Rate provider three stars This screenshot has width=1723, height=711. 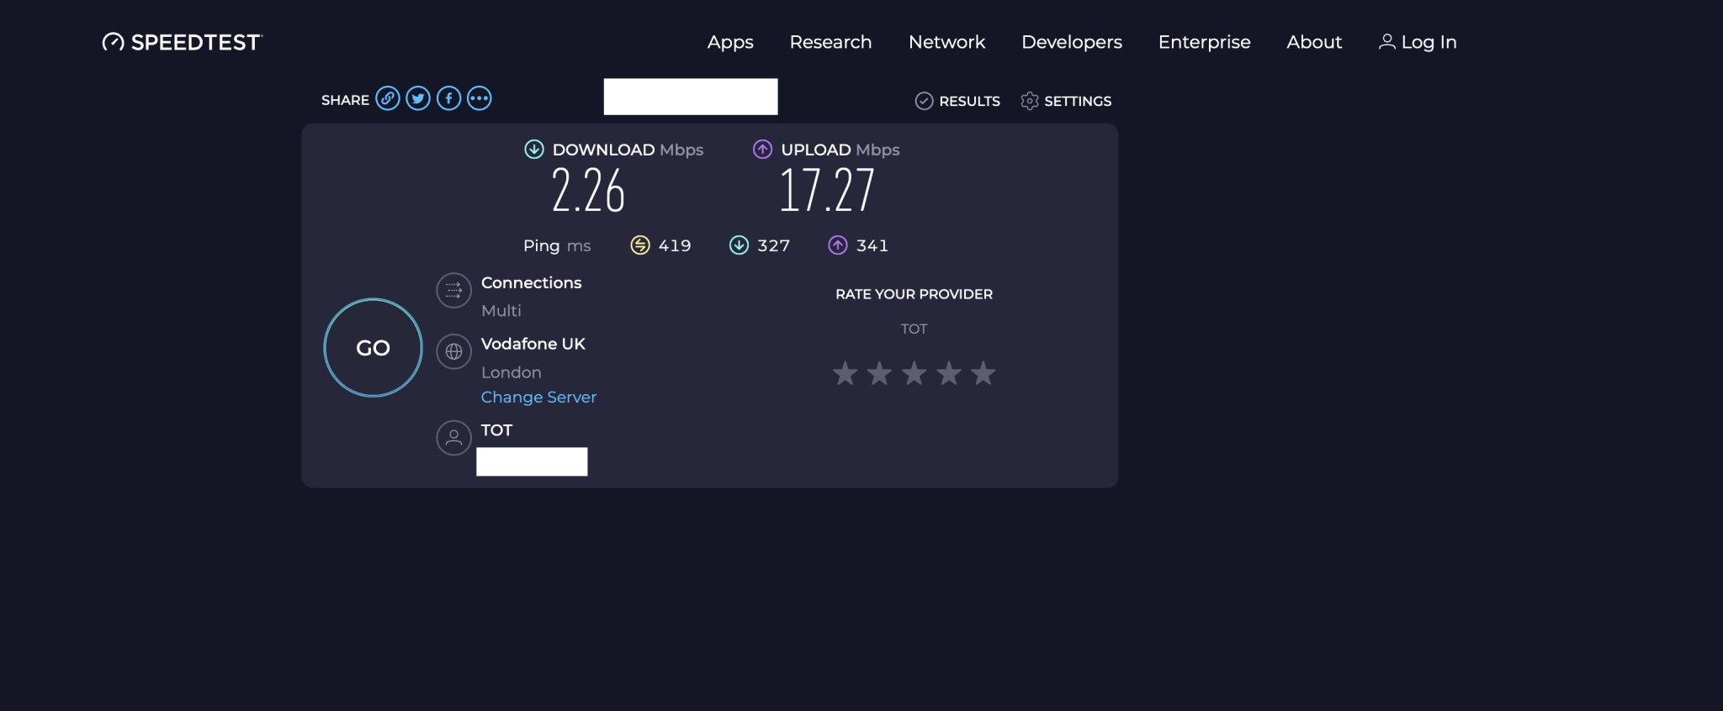pyautogui.click(x=915, y=373)
